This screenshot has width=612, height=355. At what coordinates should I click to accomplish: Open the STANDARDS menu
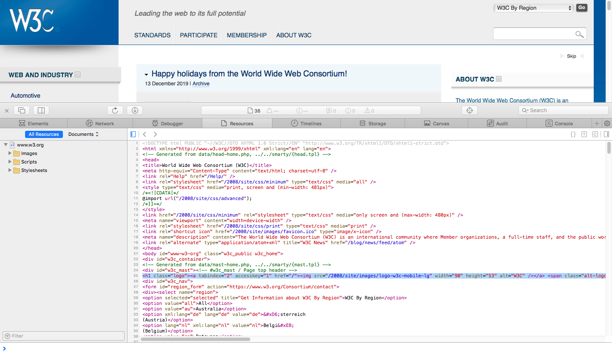pyautogui.click(x=152, y=35)
